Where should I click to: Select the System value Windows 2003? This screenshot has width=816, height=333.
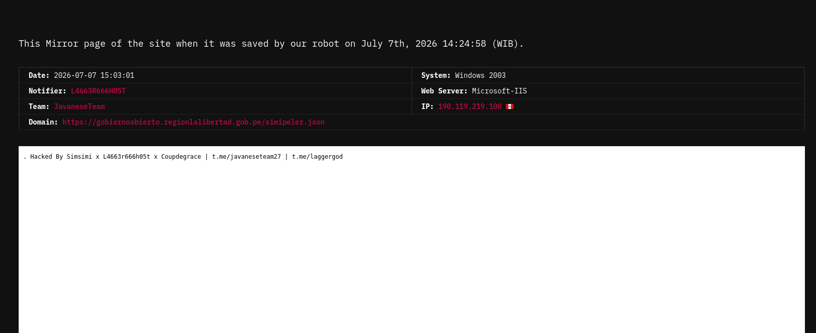pyautogui.click(x=480, y=75)
